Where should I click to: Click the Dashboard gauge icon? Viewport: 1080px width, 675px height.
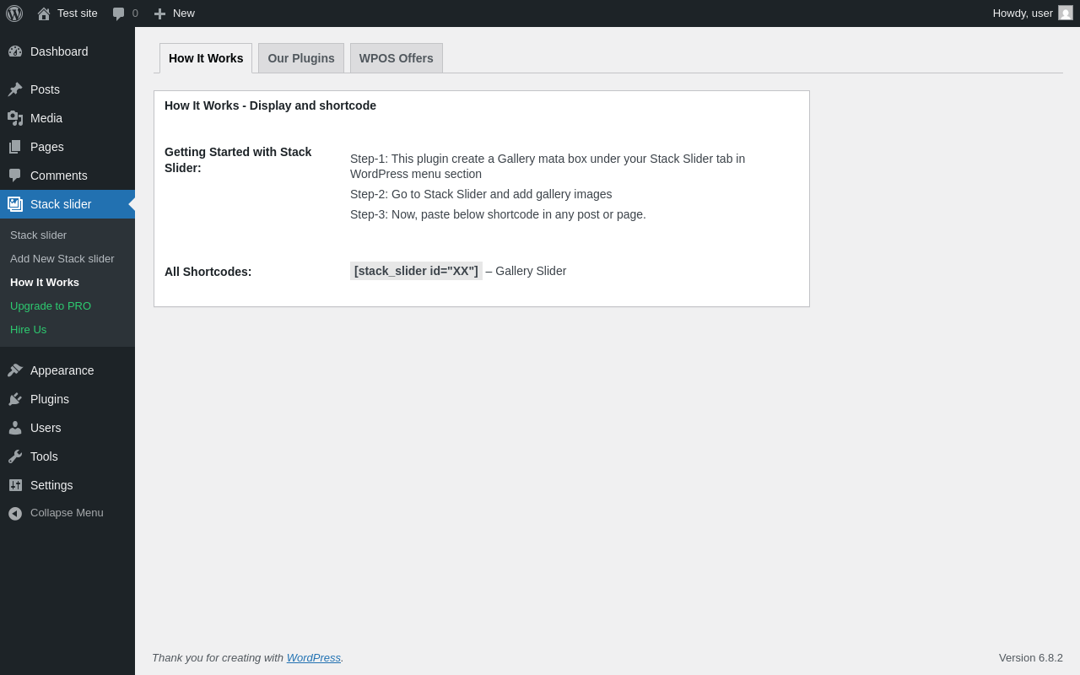coord(15,51)
